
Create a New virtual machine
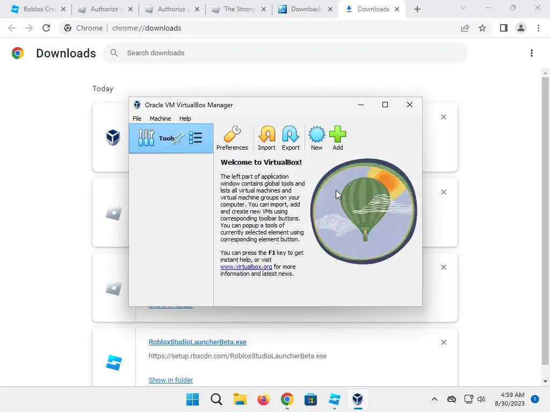click(316, 138)
